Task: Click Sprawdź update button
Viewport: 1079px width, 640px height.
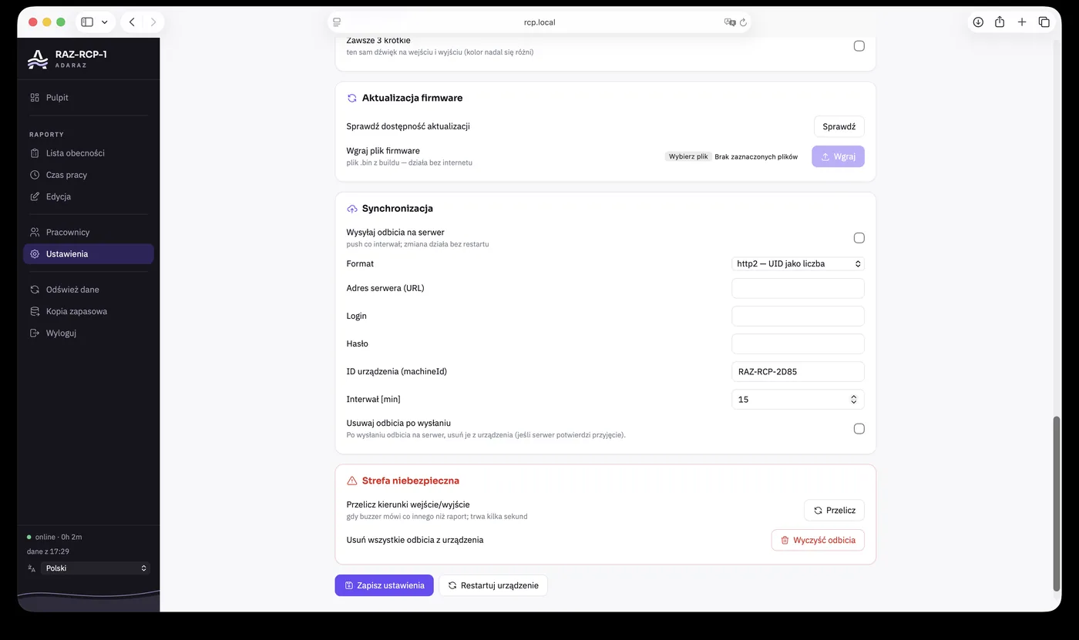Action: pos(839,126)
